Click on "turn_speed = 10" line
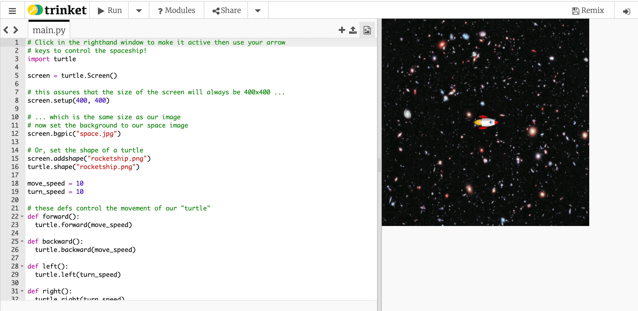Screen dimensions: 638x311 pos(55,192)
